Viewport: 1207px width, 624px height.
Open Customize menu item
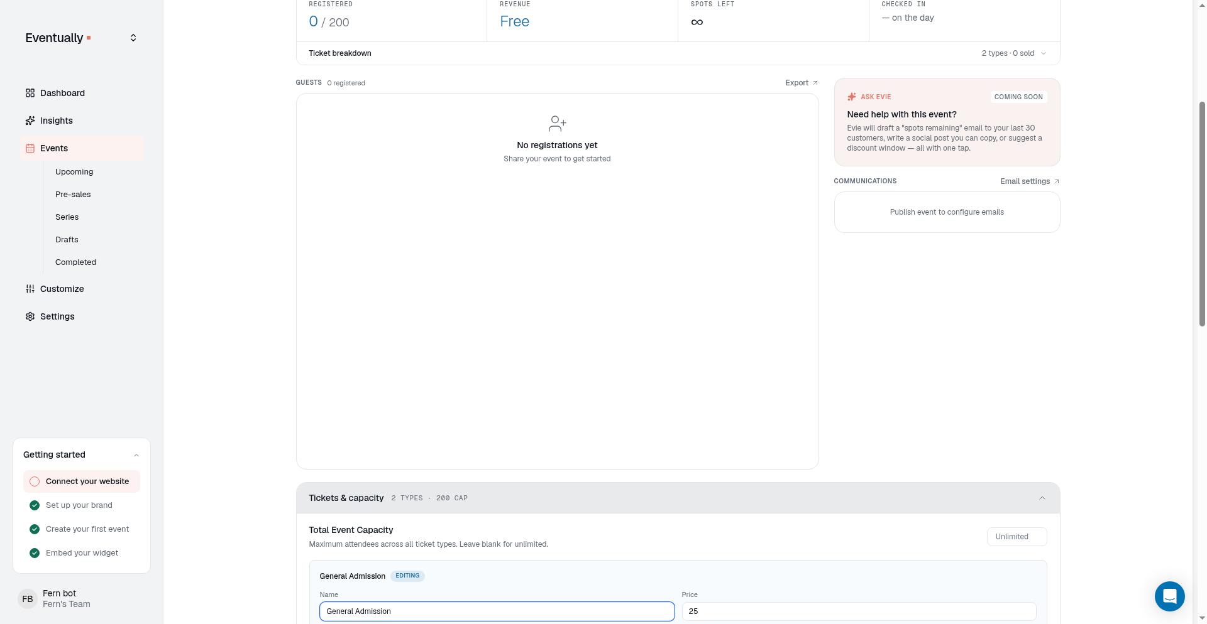(x=82, y=289)
